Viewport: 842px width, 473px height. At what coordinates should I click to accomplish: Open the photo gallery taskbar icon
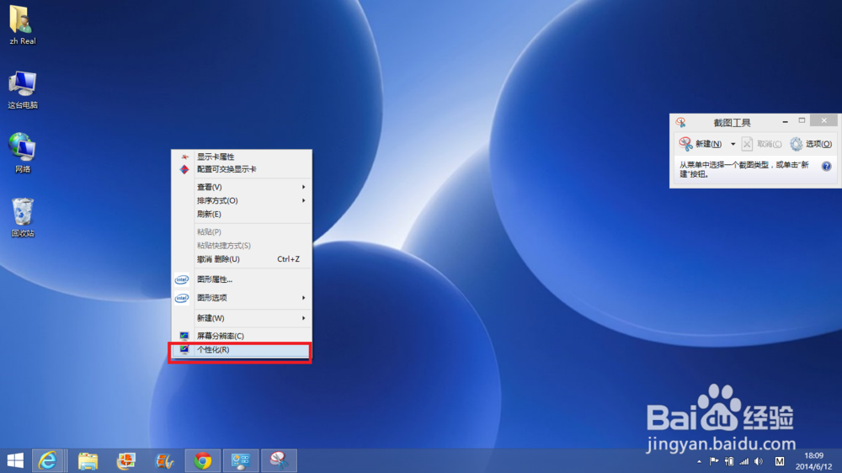click(126, 460)
